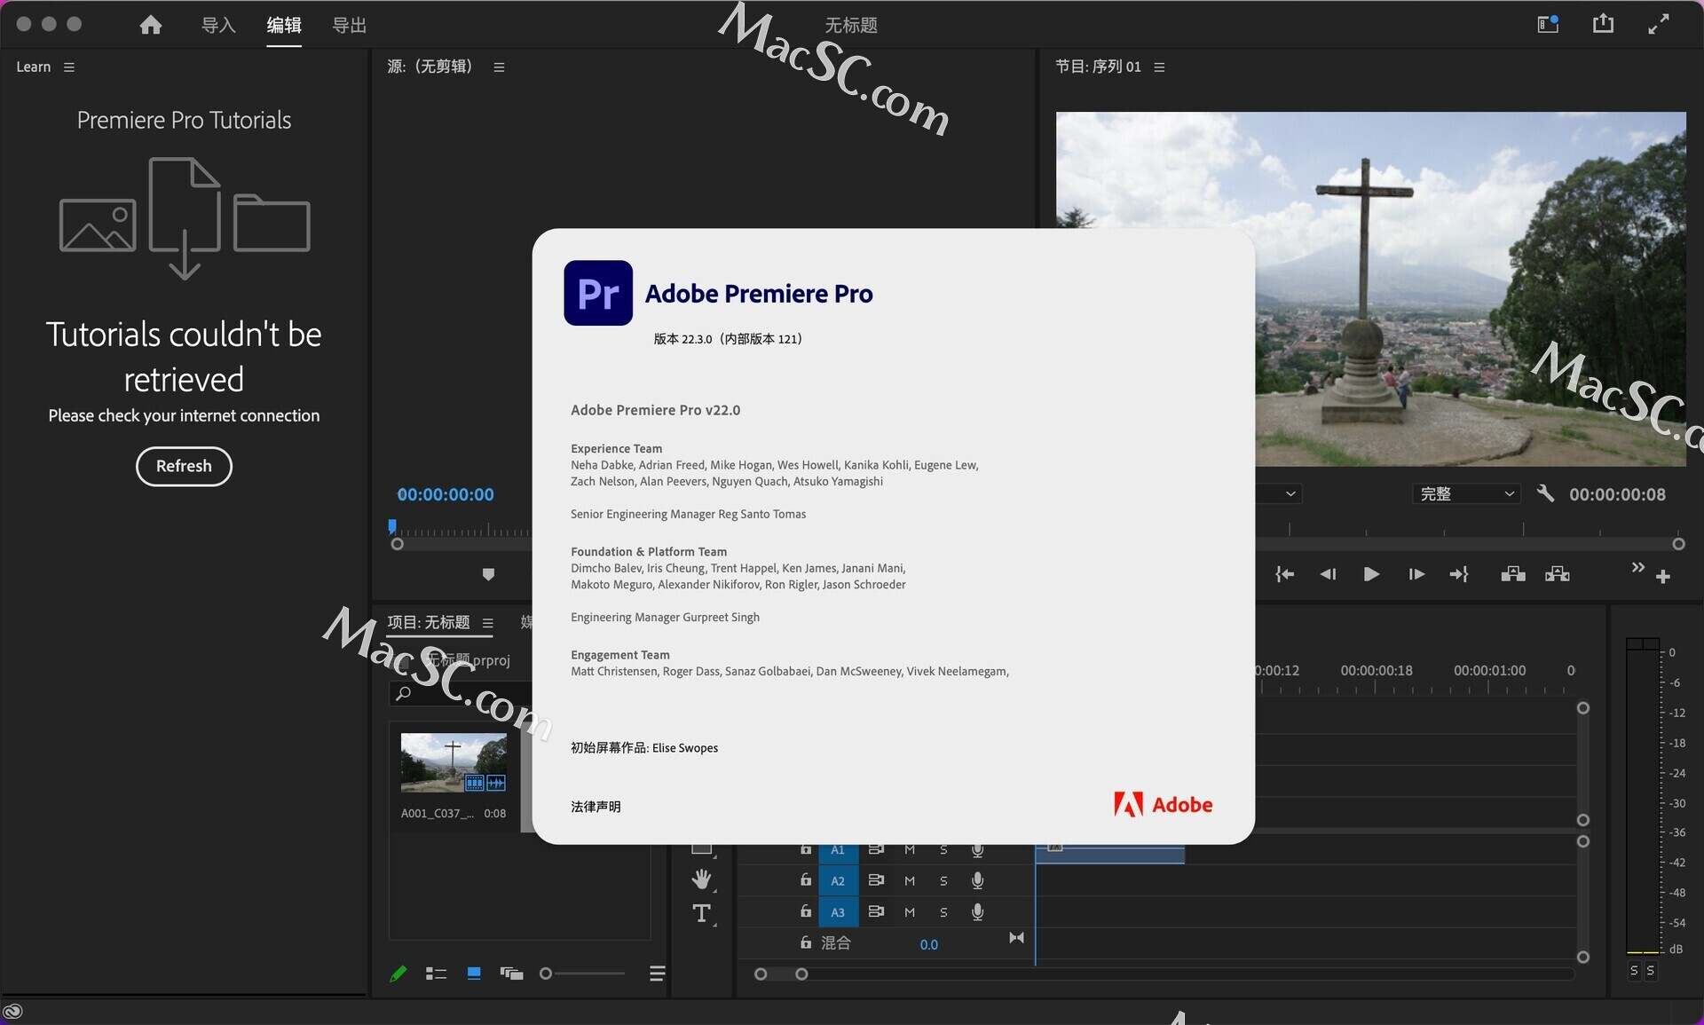Open the 导出 (Export) tab
This screenshot has width=1704, height=1025.
[x=349, y=25]
